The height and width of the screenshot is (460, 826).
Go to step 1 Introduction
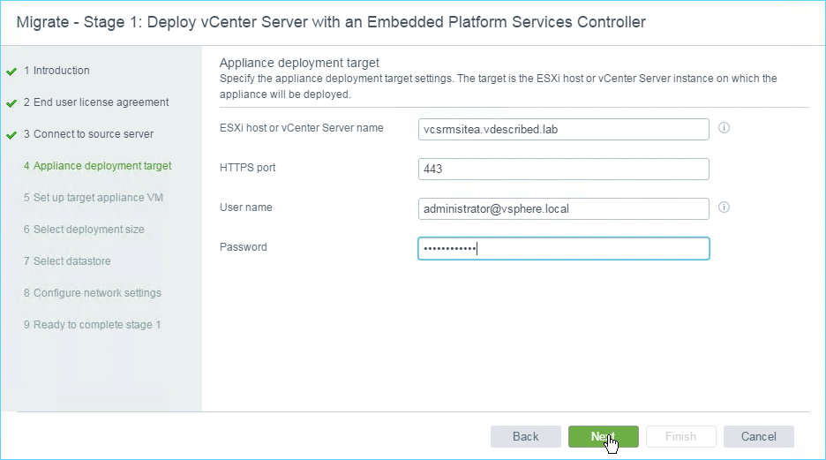click(56, 71)
